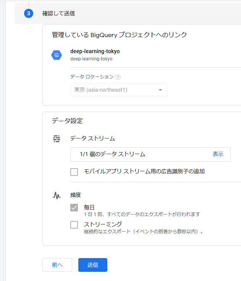The width and height of the screenshot is (241, 281).
Task: Click the 管理している BigQuery プロジェクトへのリンク heading
Action: pyautogui.click(x=120, y=35)
